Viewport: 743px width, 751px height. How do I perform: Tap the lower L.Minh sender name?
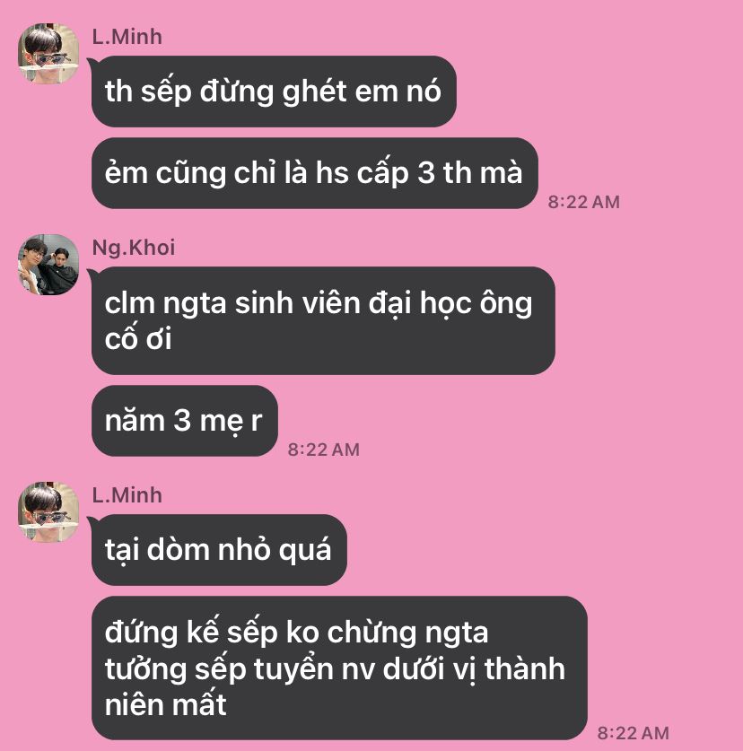point(127,495)
